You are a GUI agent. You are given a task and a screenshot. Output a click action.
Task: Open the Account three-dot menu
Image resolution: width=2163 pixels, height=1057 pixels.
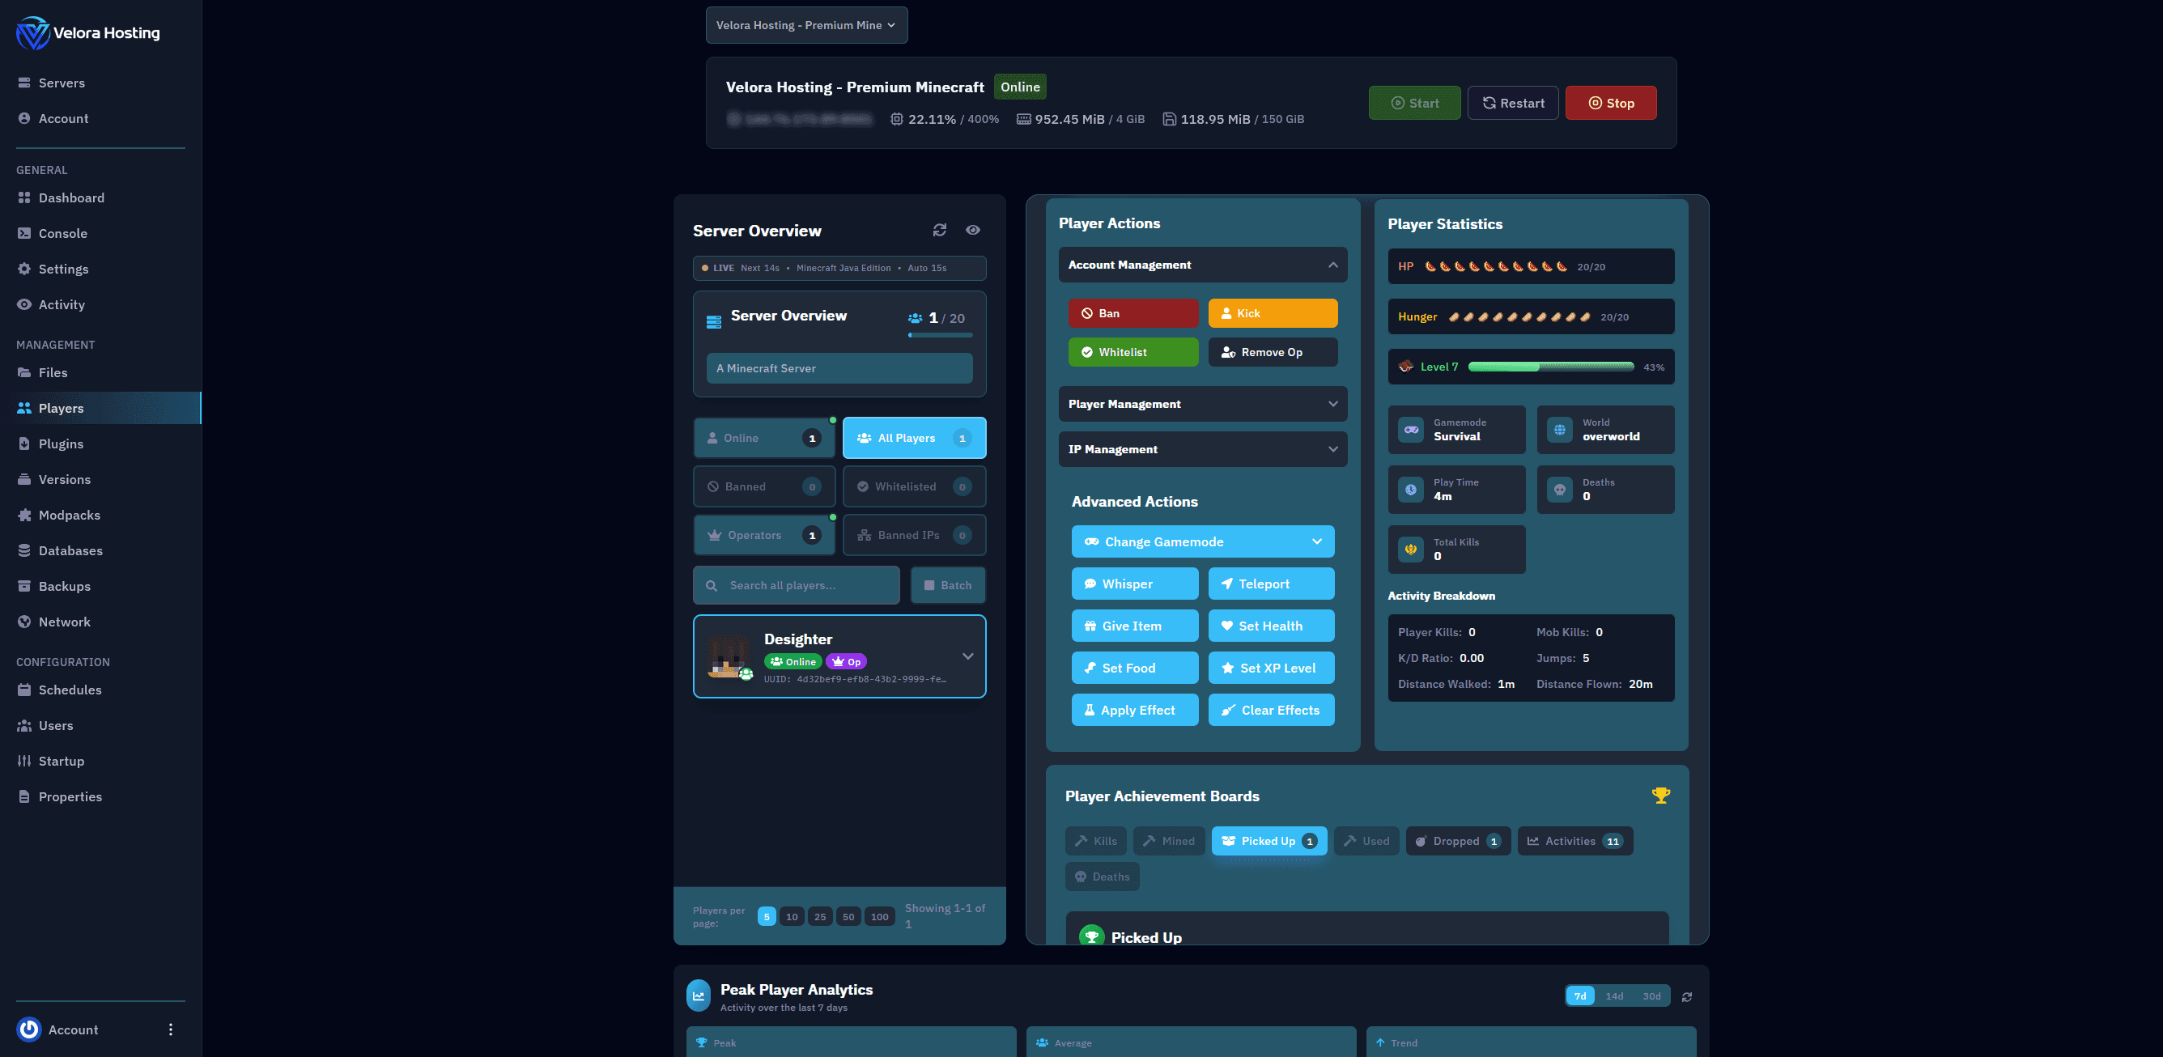tap(171, 1029)
